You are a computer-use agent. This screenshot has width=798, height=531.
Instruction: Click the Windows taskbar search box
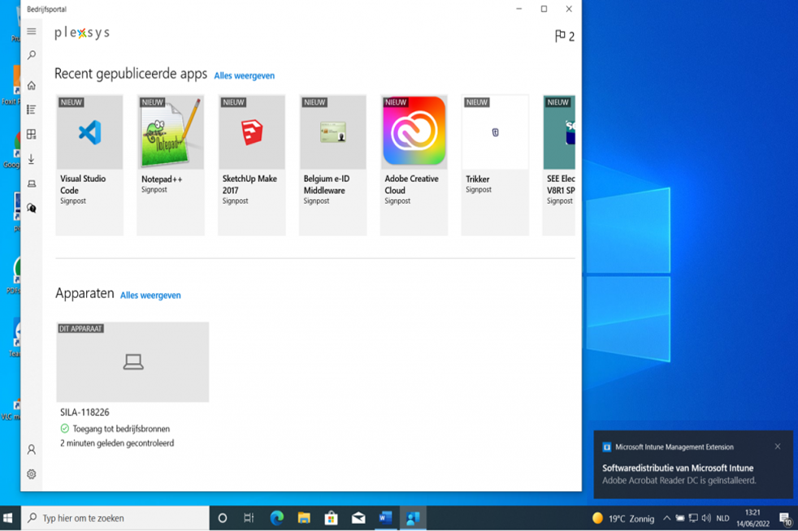tap(115, 518)
